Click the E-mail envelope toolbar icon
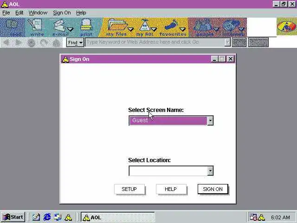Image resolution: width=297 pixels, height=223 pixels. click(59, 26)
